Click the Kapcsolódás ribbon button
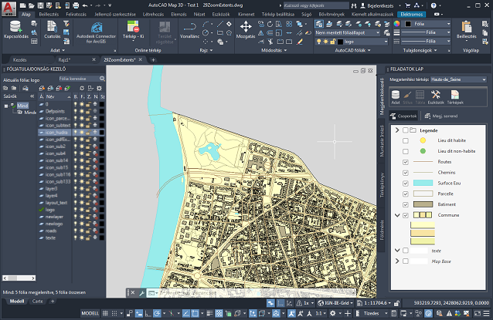 tap(15, 29)
